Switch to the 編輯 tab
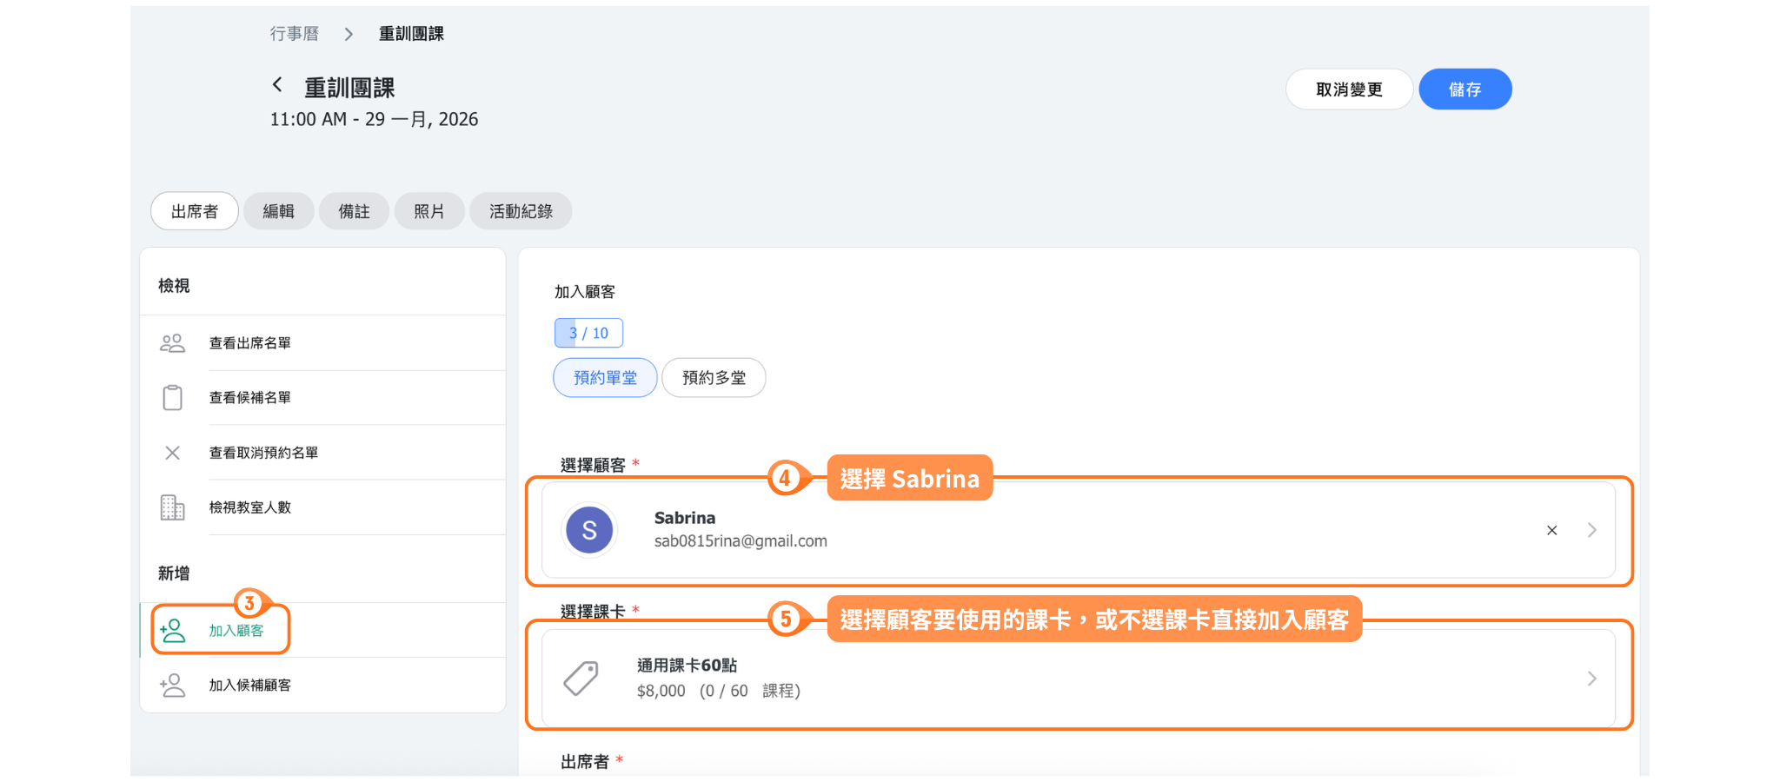1780x782 pixels. tap(278, 211)
